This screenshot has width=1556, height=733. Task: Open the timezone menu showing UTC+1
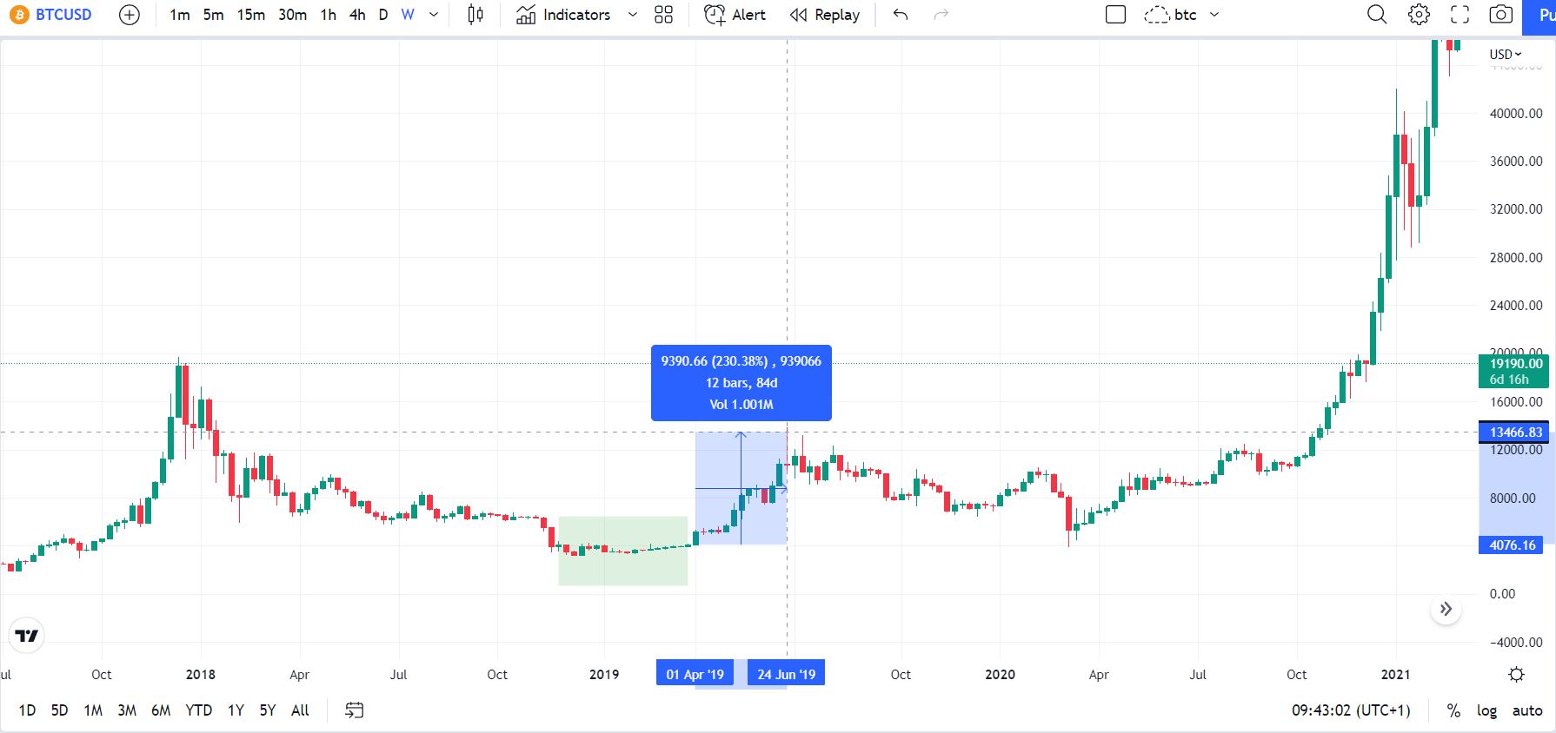(1351, 710)
